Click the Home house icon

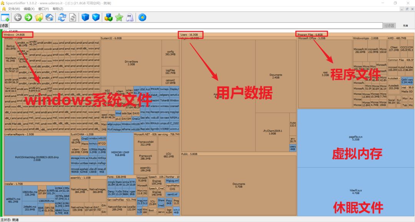click(x=50, y=17)
